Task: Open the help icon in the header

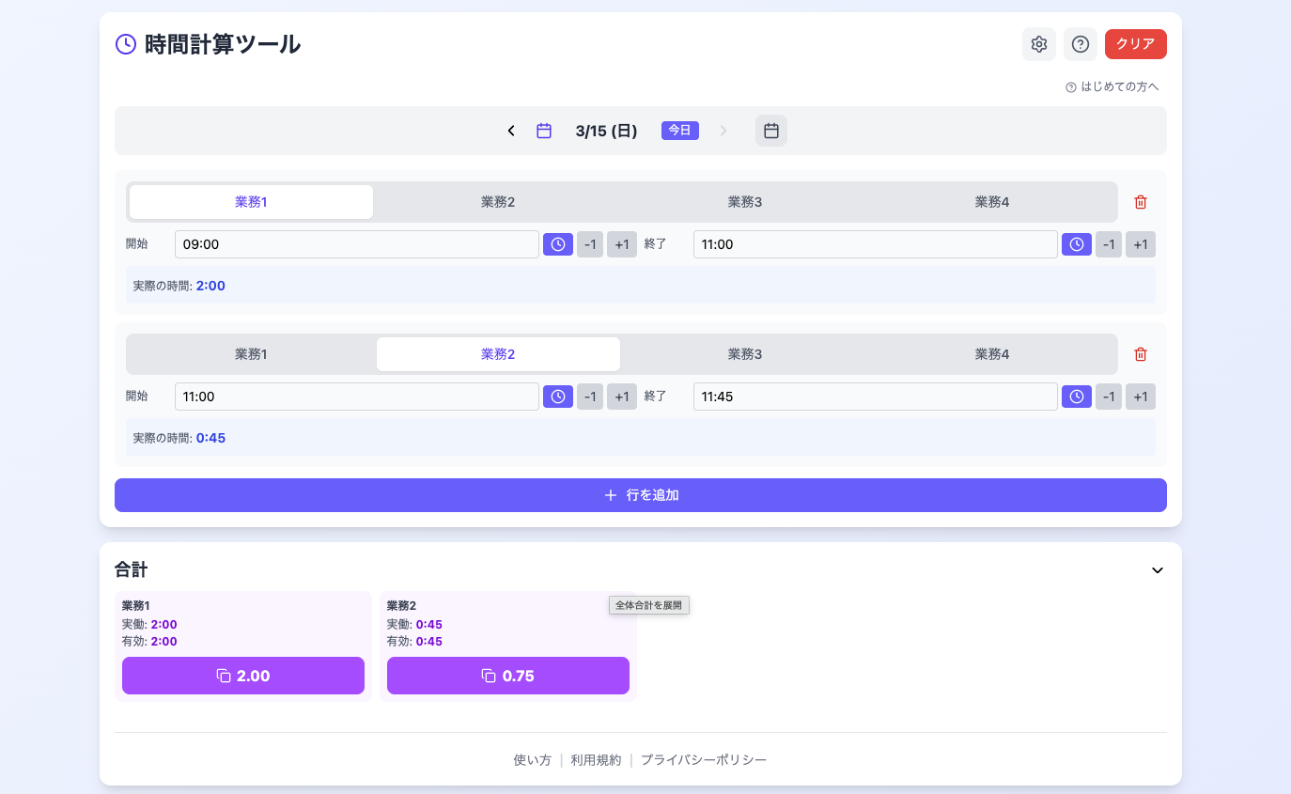Action: tap(1080, 44)
